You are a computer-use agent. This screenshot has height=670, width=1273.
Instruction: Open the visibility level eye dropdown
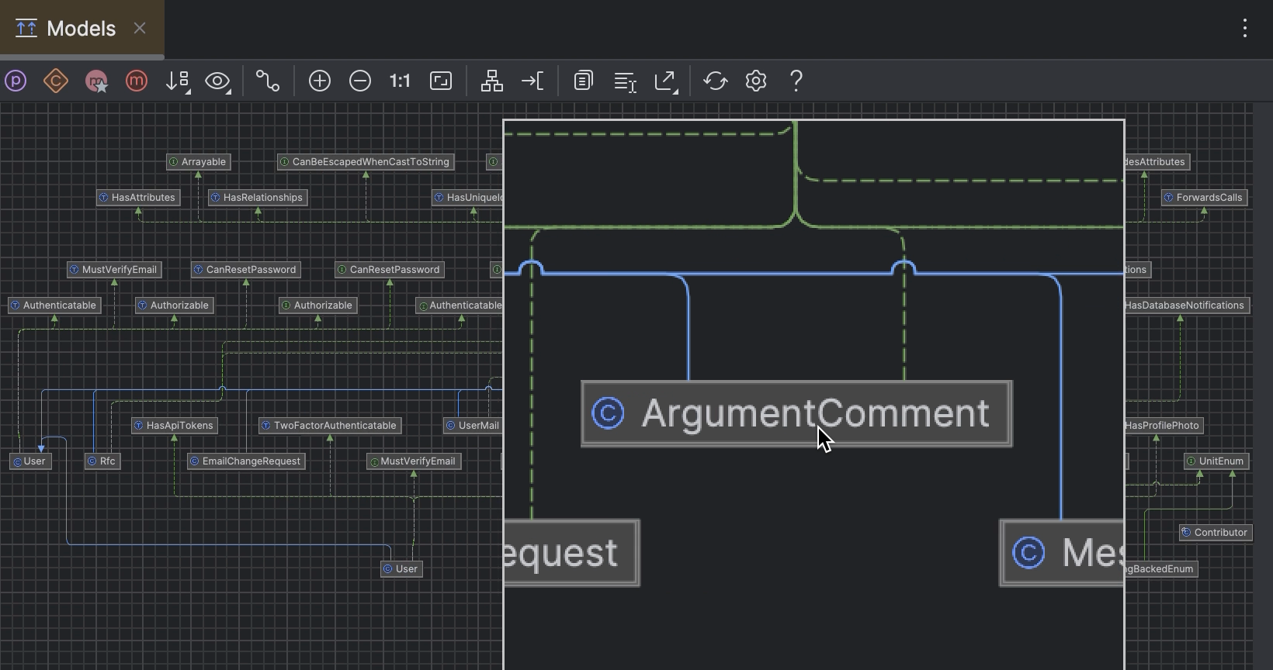click(218, 81)
